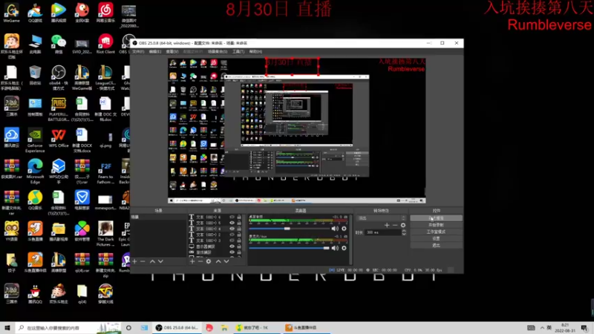Toggle visibility of 文本 (GDI+) 6 source
This screenshot has width=594, height=334.
click(232, 217)
